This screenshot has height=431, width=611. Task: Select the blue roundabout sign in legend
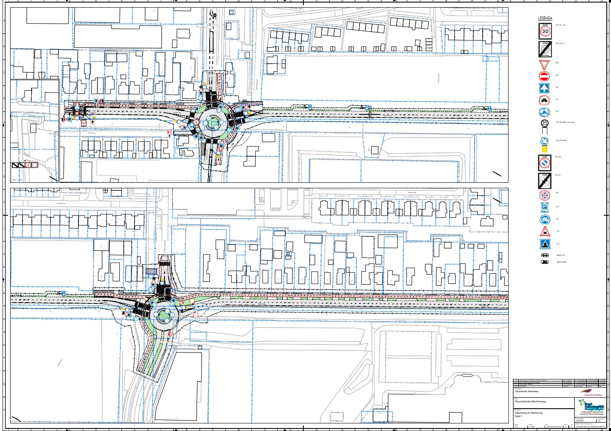[544, 112]
